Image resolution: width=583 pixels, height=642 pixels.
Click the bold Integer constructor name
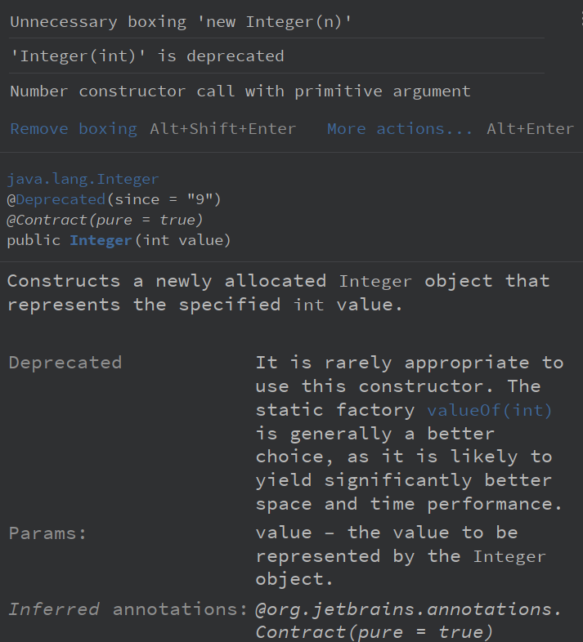pyautogui.click(x=101, y=240)
